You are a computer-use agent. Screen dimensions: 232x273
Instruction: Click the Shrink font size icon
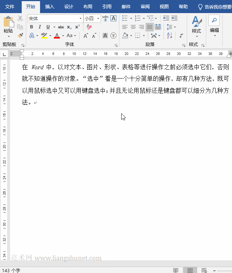coord(94,36)
